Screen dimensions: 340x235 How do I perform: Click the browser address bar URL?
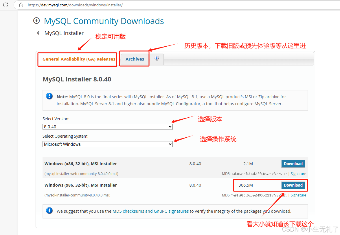click(75, 5)
